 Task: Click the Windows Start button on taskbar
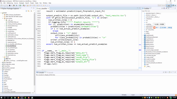[1, 98]
